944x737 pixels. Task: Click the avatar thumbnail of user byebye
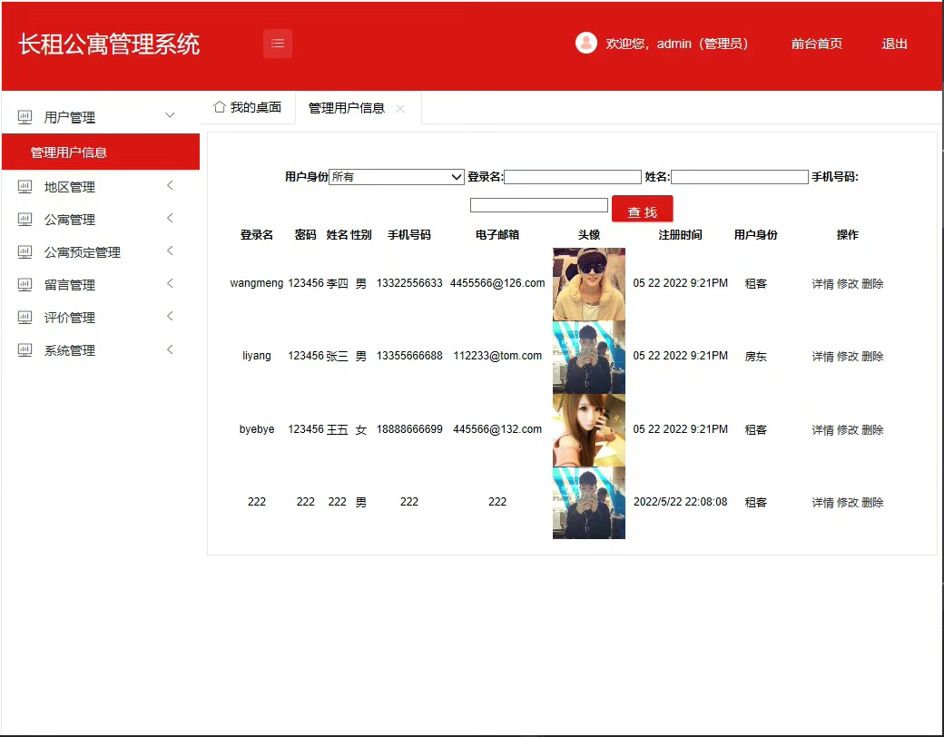(x=588, y=430)
